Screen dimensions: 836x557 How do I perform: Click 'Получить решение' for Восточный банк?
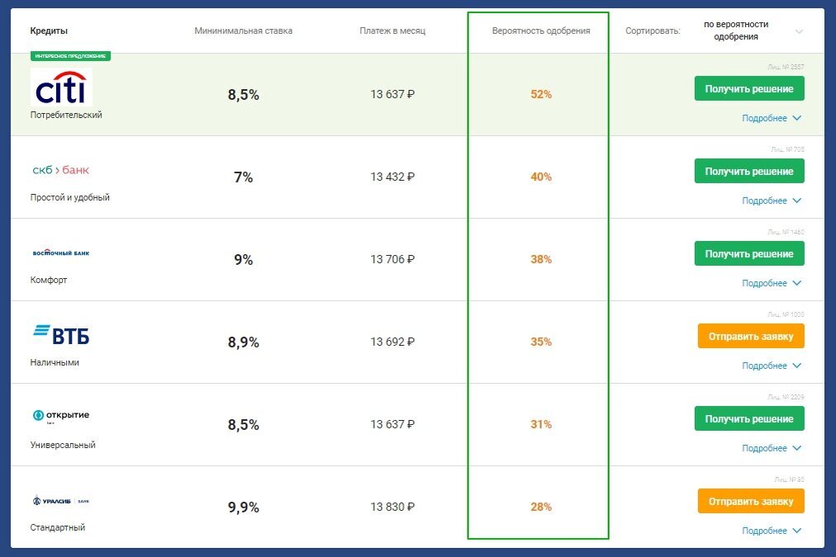(x=749, y=253)
